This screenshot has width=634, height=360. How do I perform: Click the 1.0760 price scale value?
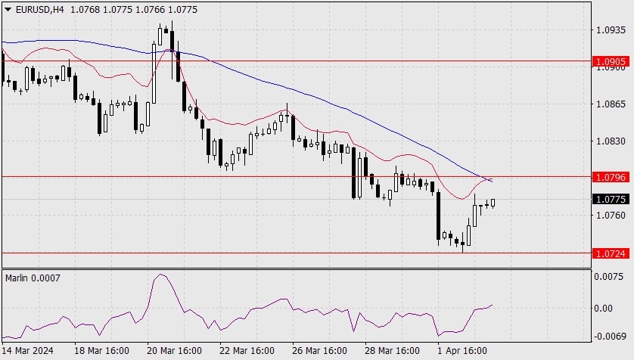click(x=611, y=216)
